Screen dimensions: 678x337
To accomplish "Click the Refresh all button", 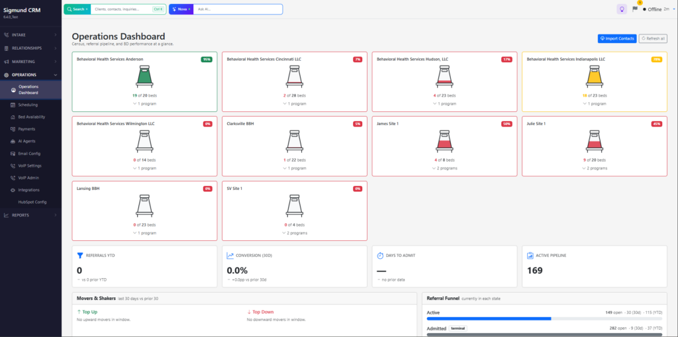I will point(652,38).
